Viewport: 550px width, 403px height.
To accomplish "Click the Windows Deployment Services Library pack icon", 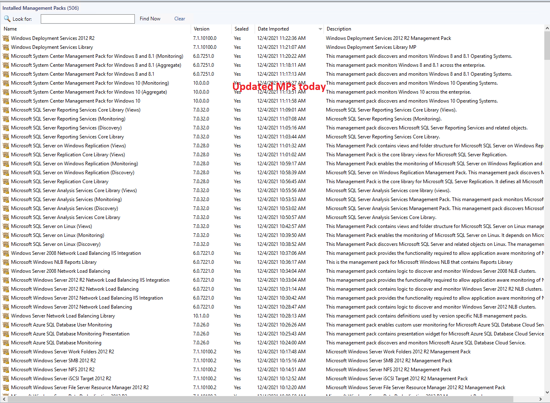I will pos(6,47).
